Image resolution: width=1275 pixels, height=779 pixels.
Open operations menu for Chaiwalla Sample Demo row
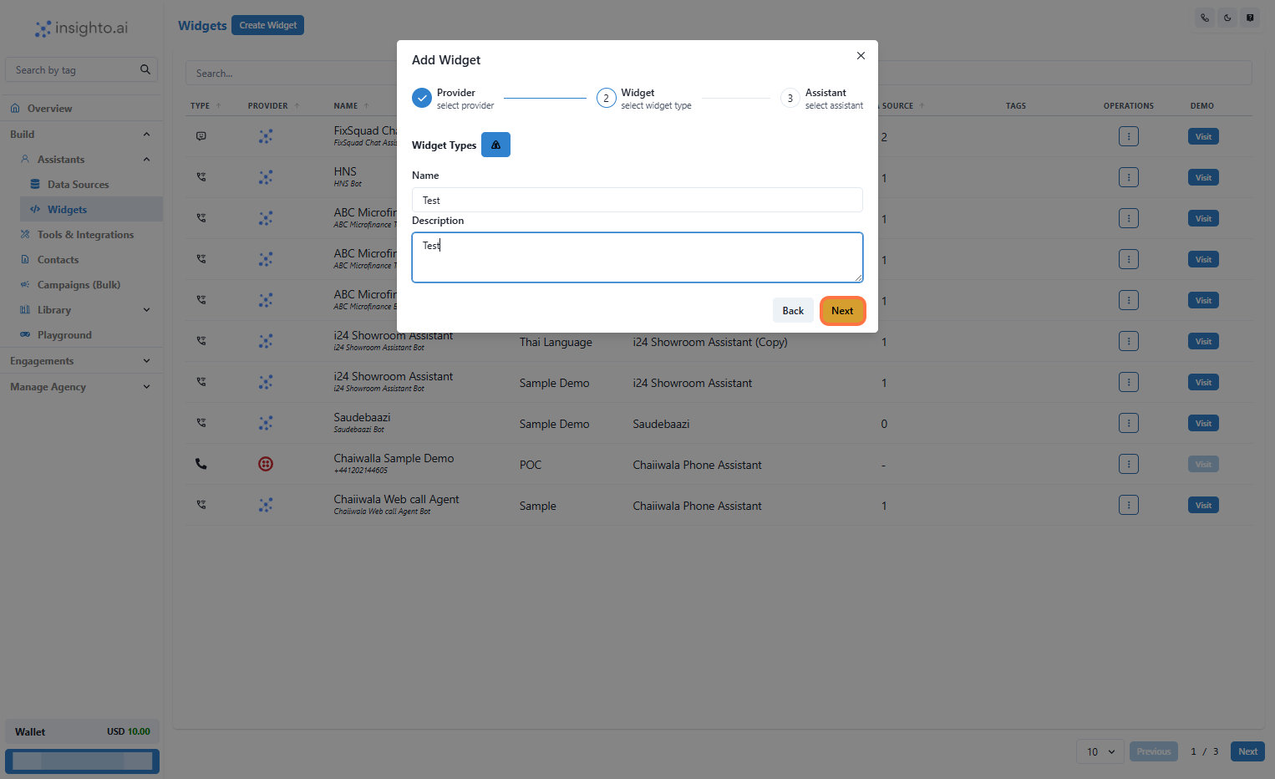[1129, 464]
